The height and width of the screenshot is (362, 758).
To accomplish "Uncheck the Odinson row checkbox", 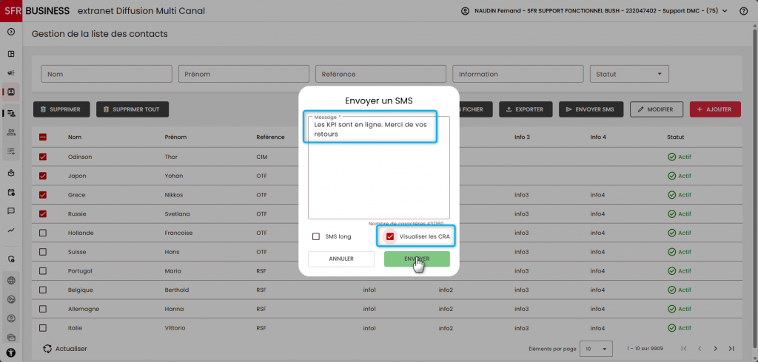I will 43,157.
